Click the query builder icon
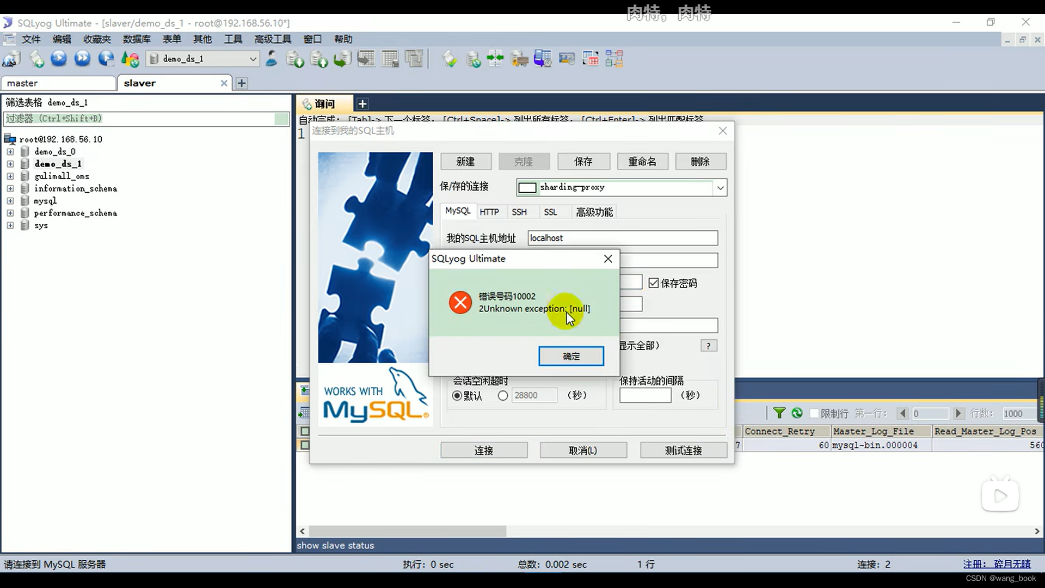The width and height of the screenshot is (1045, 588). [591, 59]
